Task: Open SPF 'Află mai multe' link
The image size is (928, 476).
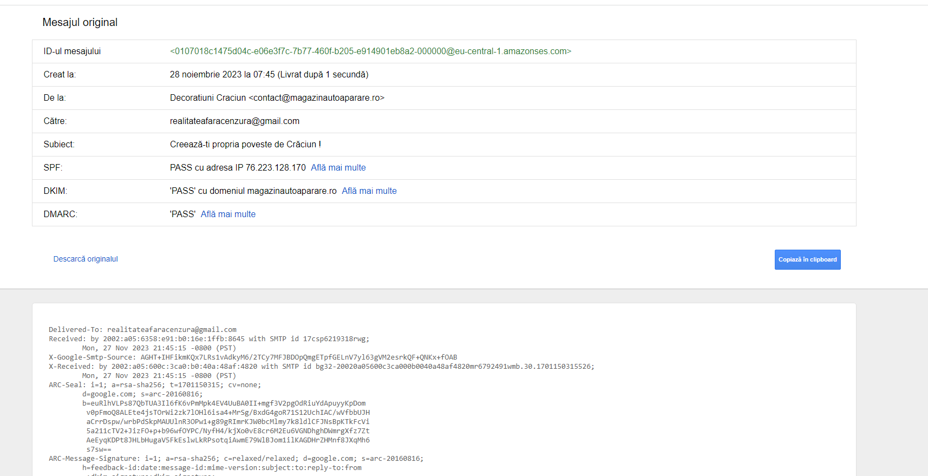Action: coord(338,168)
